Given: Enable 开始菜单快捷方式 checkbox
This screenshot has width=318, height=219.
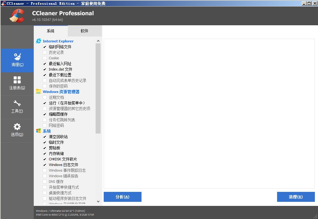Looking at the screenshot, I should coord(45,187).
